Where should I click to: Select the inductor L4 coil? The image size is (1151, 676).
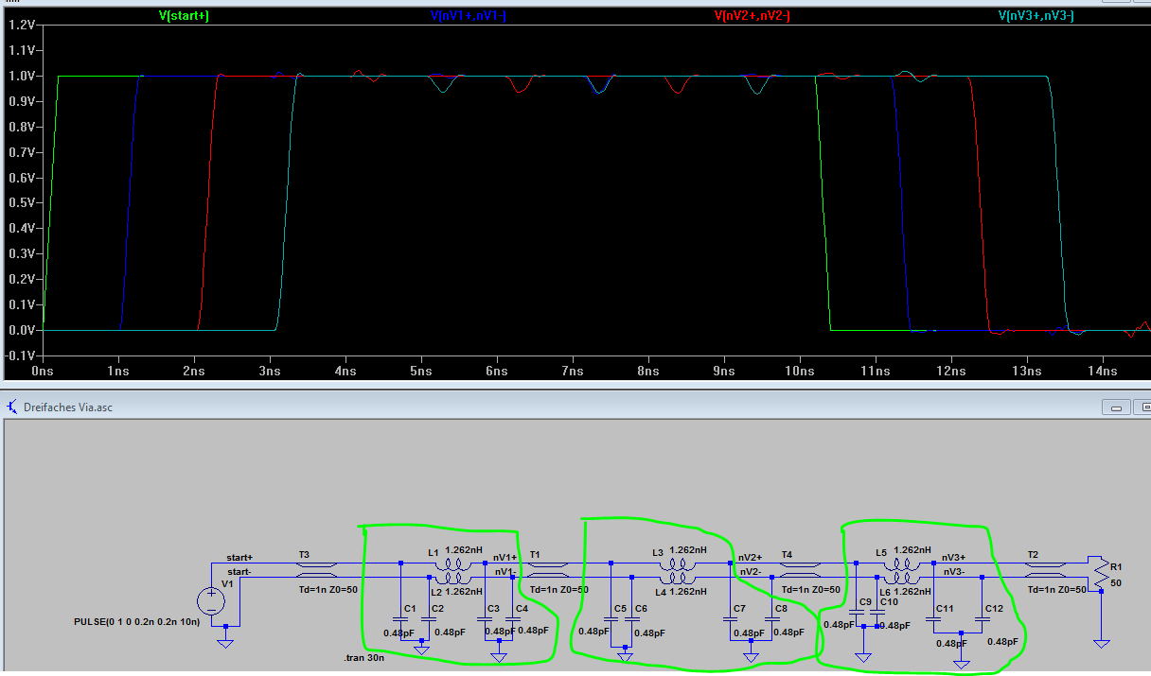pos(678,577)
